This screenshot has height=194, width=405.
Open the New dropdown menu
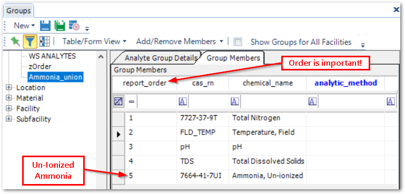pyautogui.click(x=24, y=26)
